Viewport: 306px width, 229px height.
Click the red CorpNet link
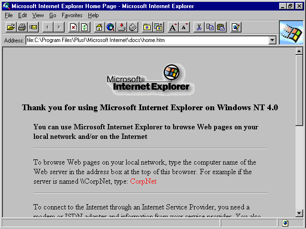click(x=143, y=181)
